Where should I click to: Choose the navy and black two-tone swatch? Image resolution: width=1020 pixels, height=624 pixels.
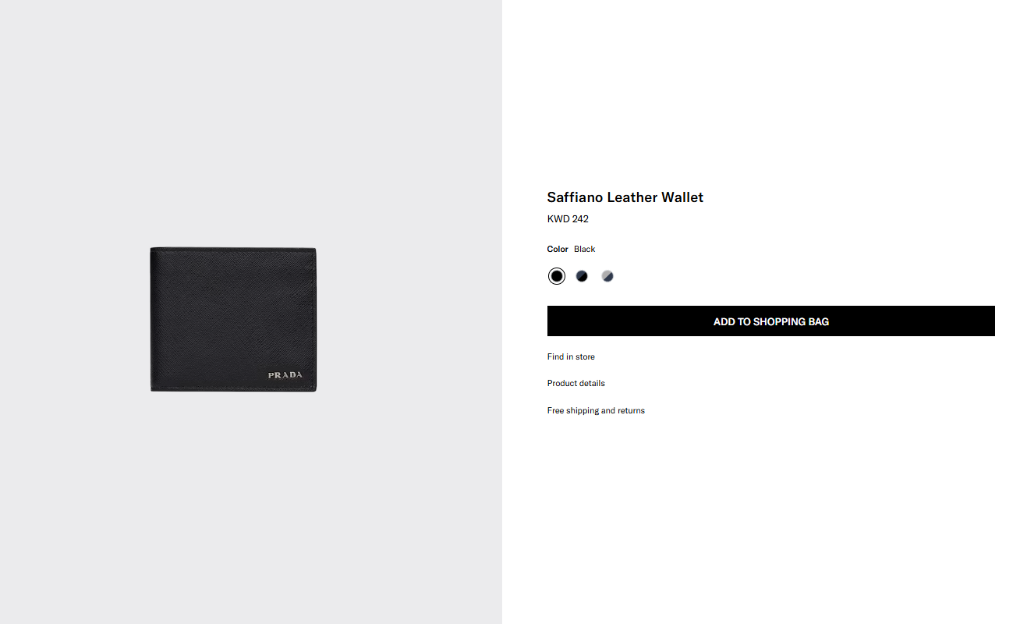[x=582, y=276]
